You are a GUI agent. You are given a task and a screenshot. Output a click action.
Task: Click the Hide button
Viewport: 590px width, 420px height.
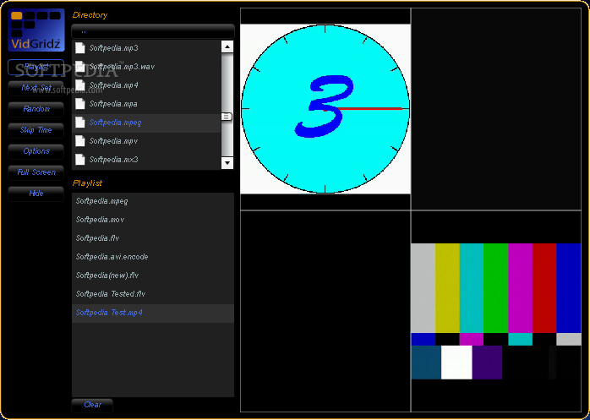coord(36,194)
